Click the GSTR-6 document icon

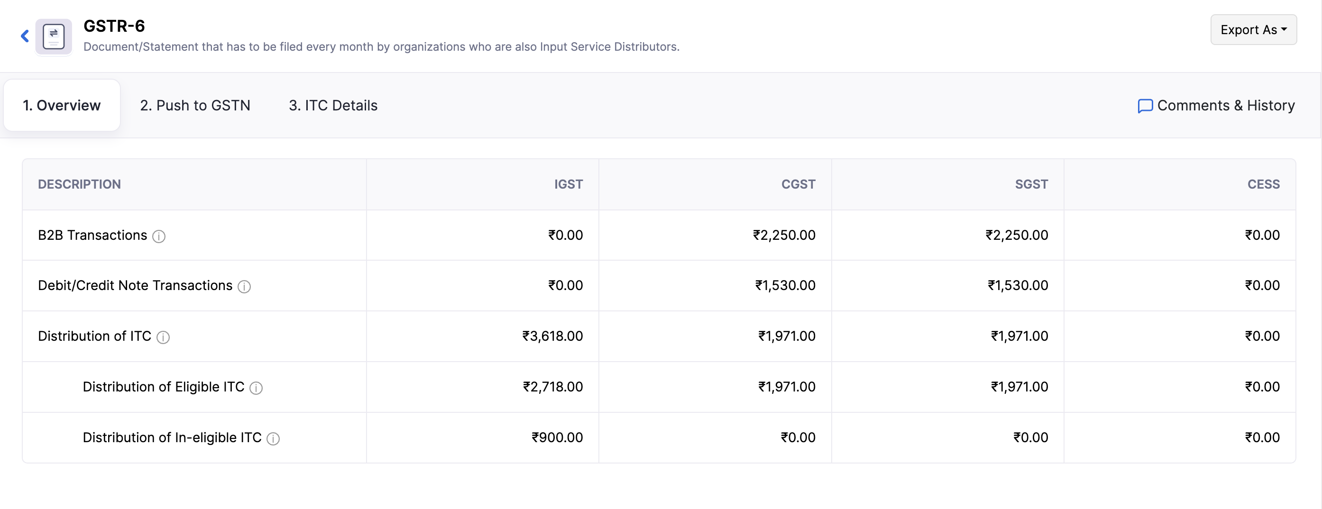(54, 36)
